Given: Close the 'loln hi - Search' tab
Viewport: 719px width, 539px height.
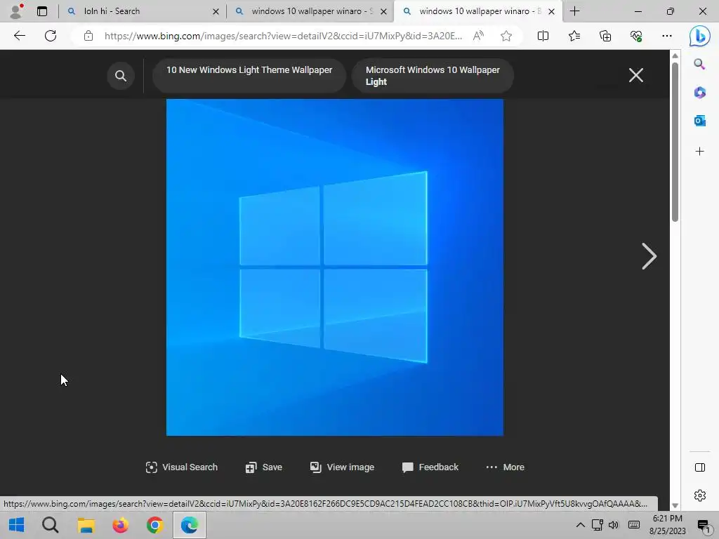Looking at the screenshot, I should pyautogui.click(x=216, y=11).
